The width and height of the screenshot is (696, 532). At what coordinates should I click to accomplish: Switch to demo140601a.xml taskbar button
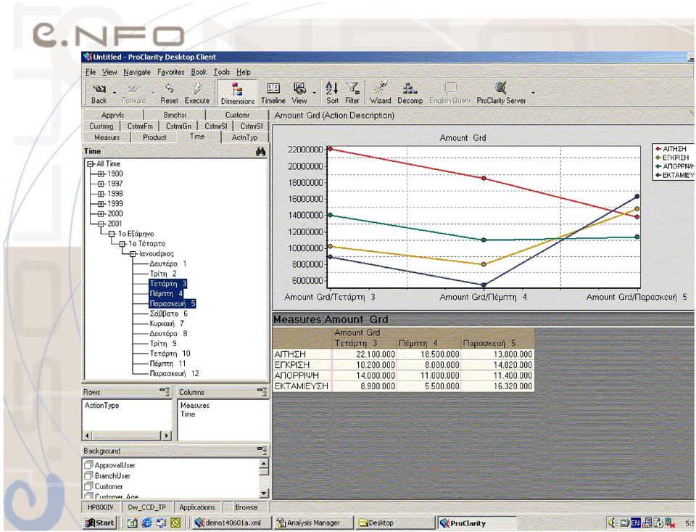click(x=231, y=523)
